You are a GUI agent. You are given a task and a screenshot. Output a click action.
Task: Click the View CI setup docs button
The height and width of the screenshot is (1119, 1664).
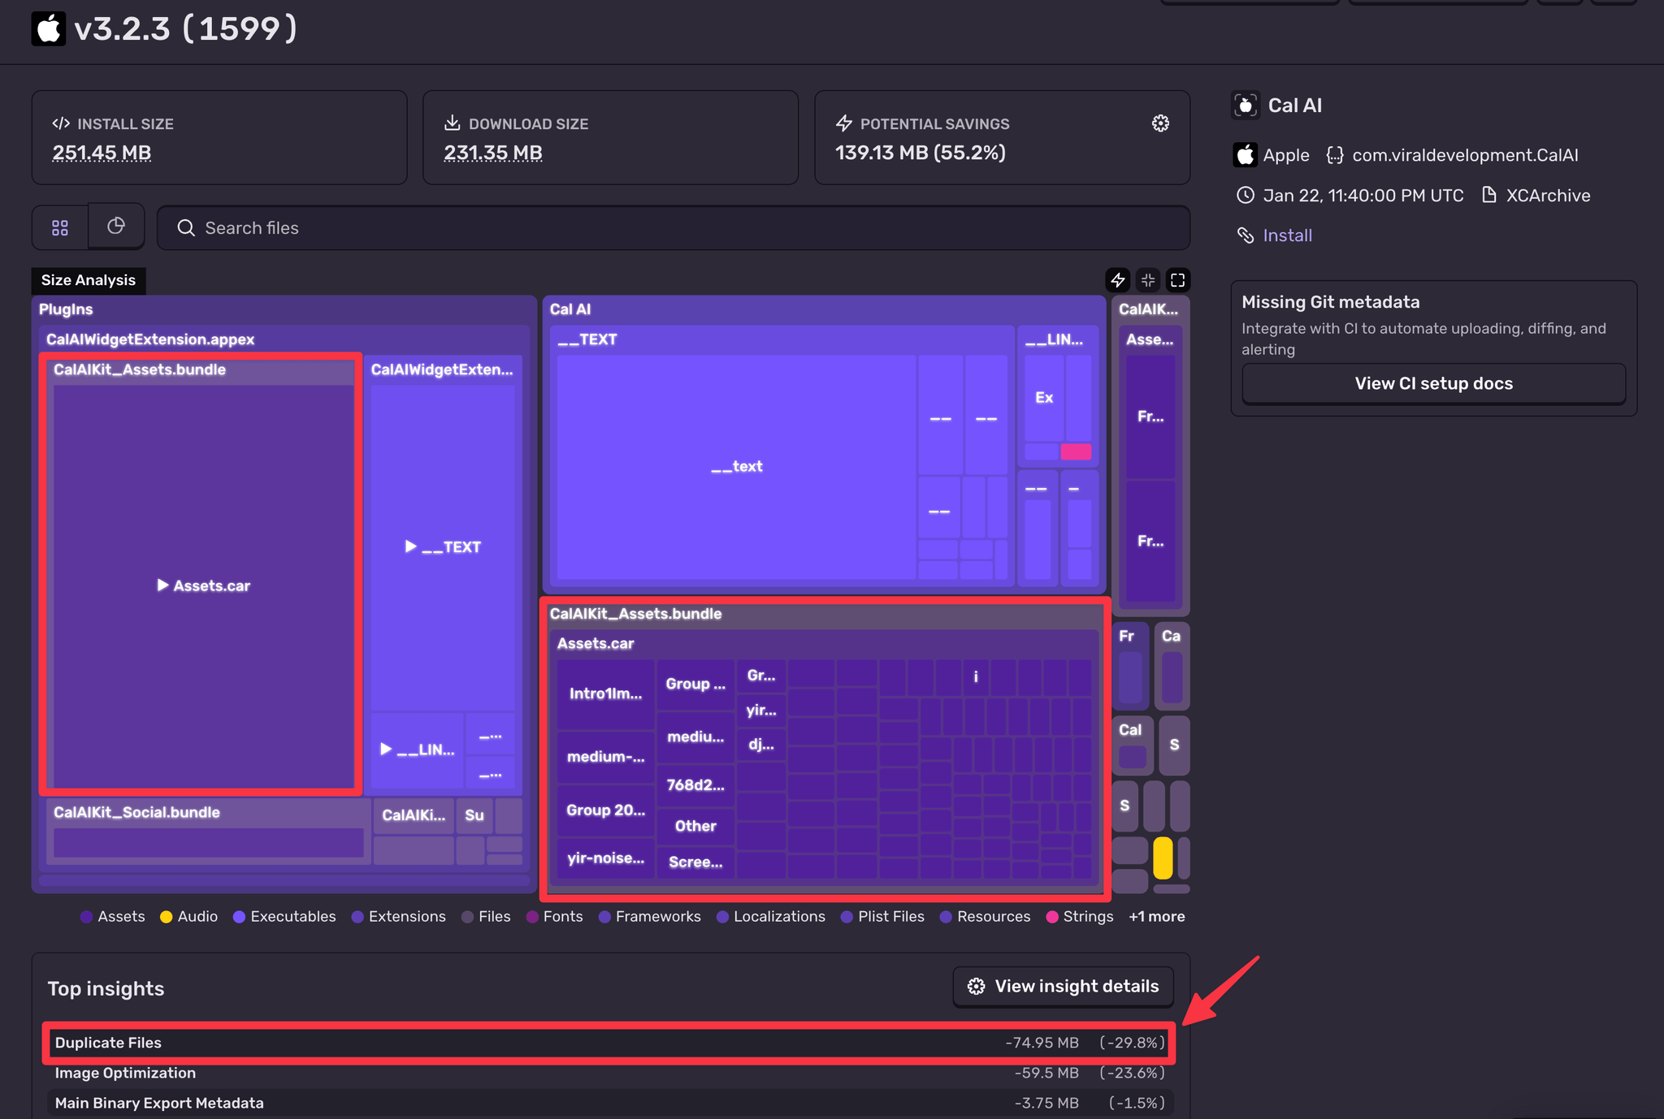1433,383
